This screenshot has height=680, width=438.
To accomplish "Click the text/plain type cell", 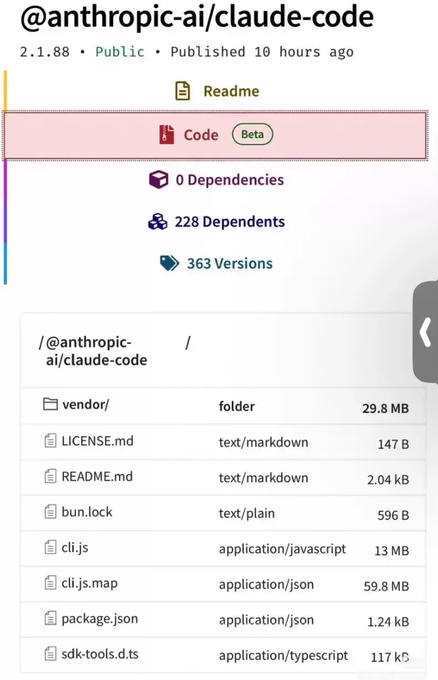I will coord(247,513).
